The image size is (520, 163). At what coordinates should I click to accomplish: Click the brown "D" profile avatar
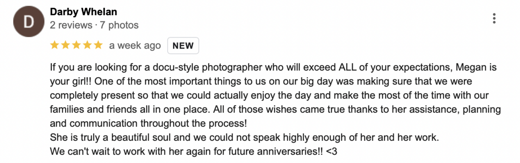click(x=29, y=22)
